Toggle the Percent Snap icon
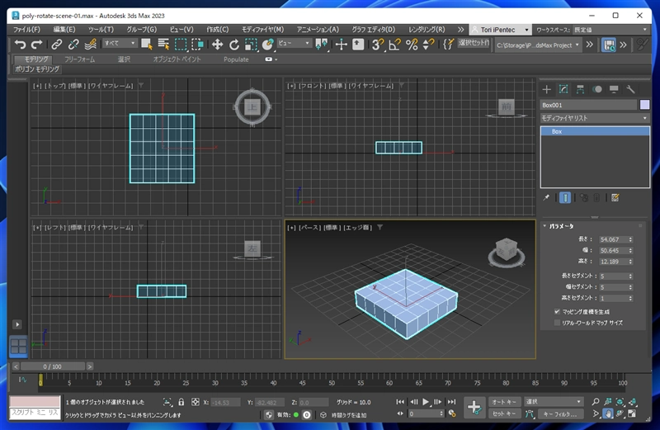 [x=412, y=45]
